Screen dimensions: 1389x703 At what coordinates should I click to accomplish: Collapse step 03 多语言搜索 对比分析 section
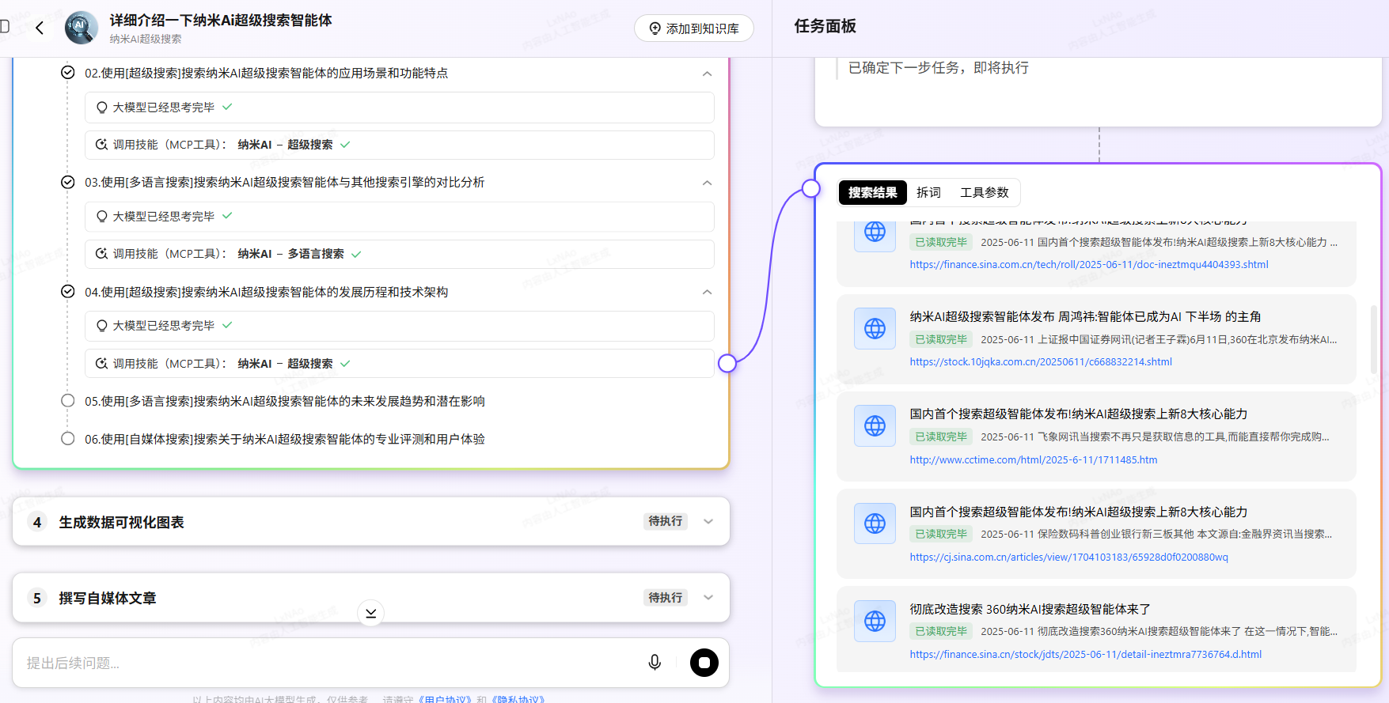click(x=707, y=183)
